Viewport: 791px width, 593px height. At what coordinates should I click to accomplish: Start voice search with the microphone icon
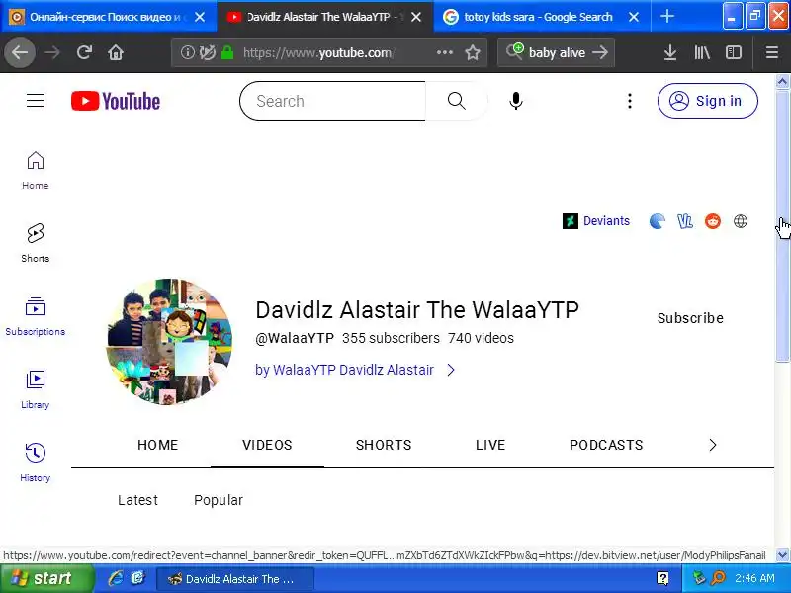click(x=515, y=101)
